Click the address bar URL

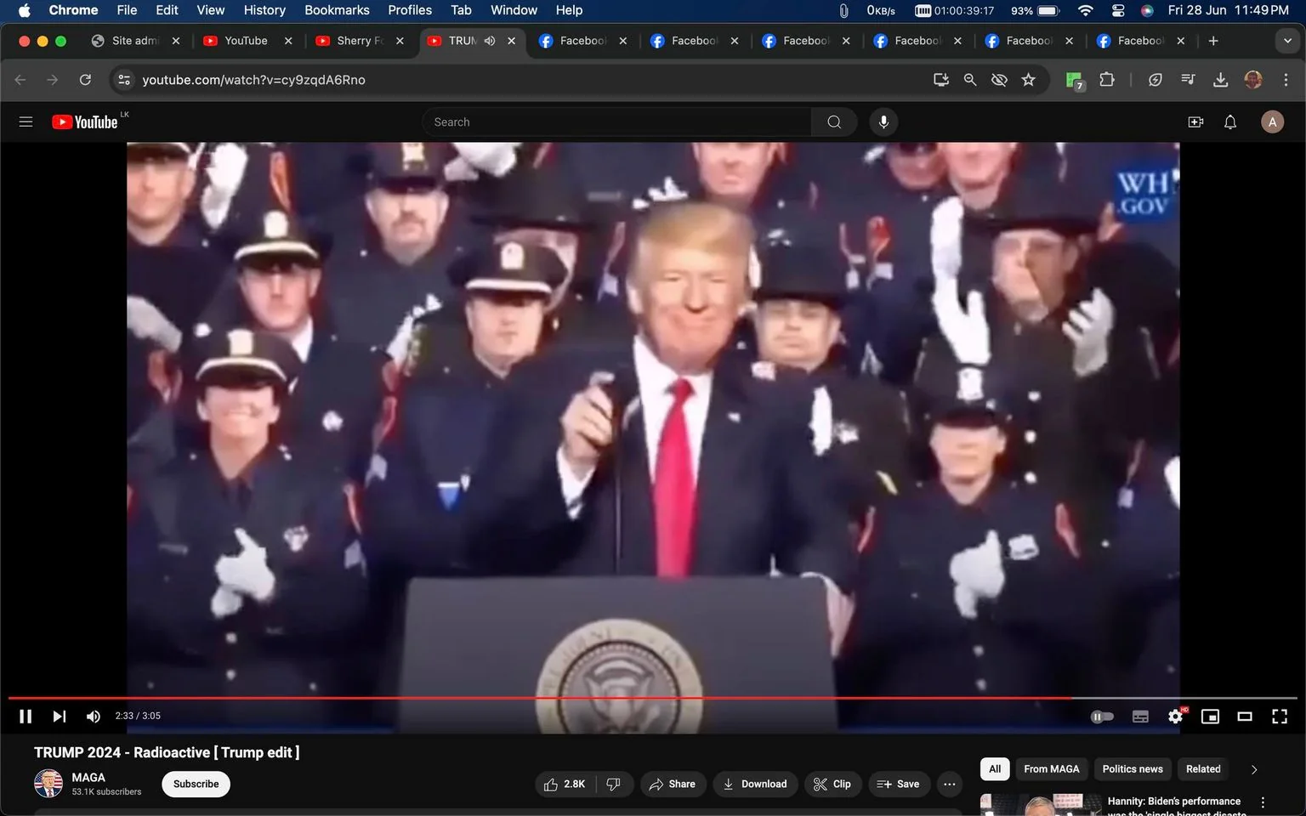(x=253, y=79)
